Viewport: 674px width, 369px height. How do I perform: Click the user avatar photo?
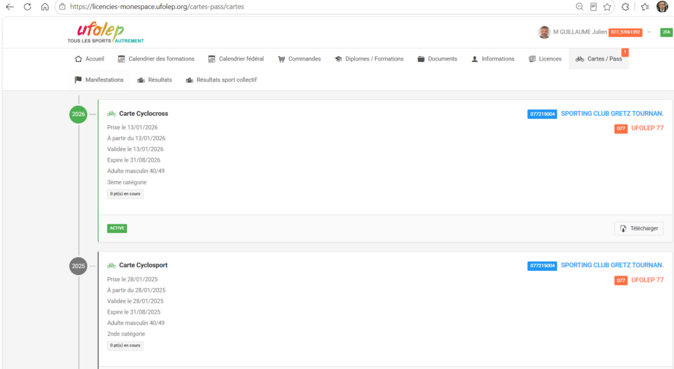point(544,32)
